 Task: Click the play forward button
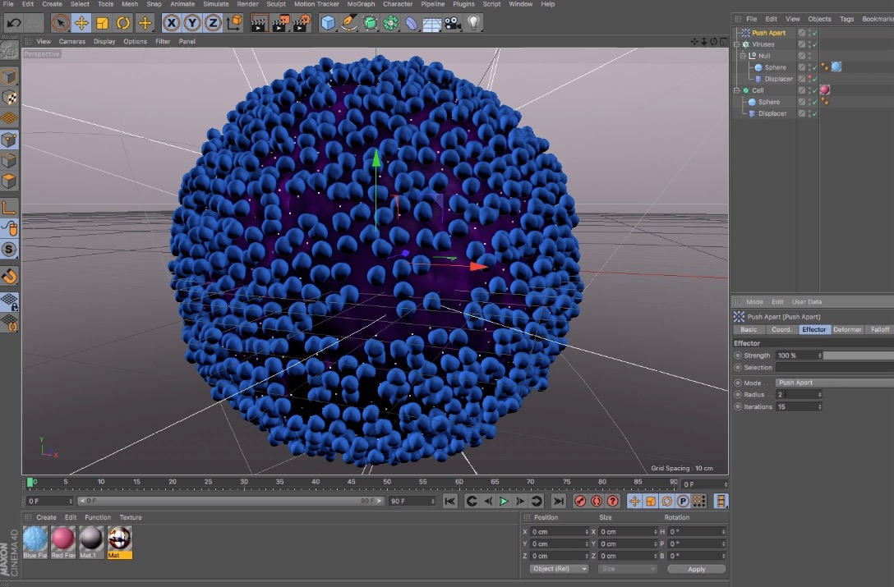coord(504,501)
